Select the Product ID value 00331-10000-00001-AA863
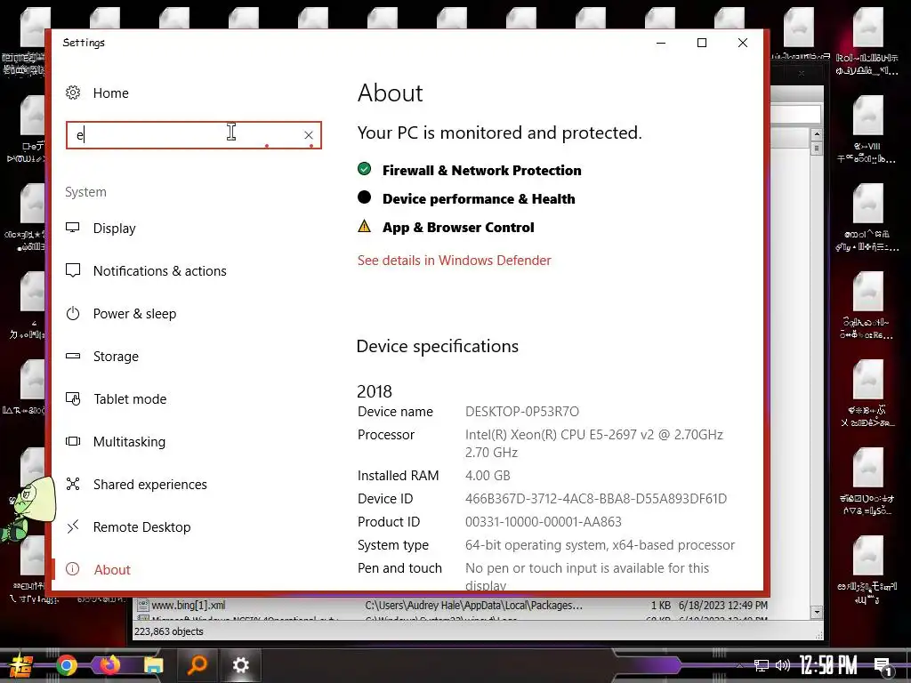This screenshot has height=683, width=911. pos(544,522)
